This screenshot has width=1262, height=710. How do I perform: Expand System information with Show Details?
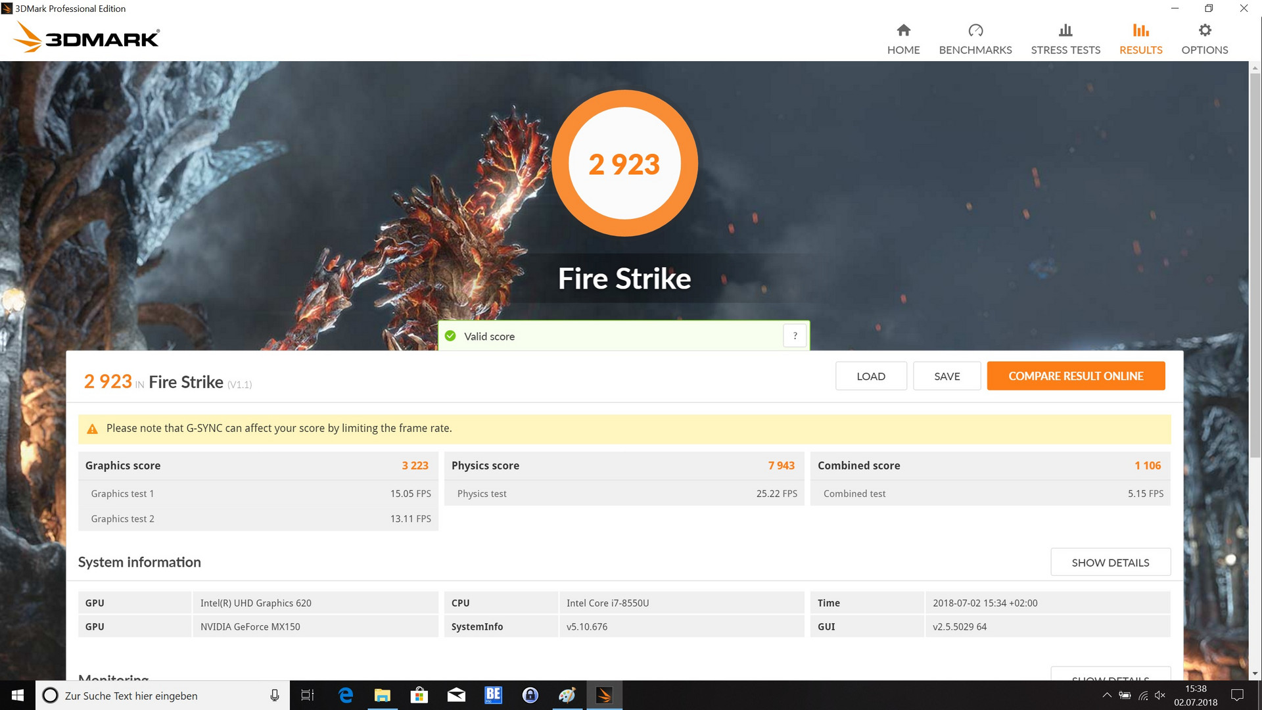1110,563
